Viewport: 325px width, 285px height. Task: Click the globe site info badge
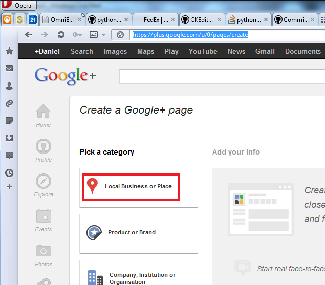(120, 35)
